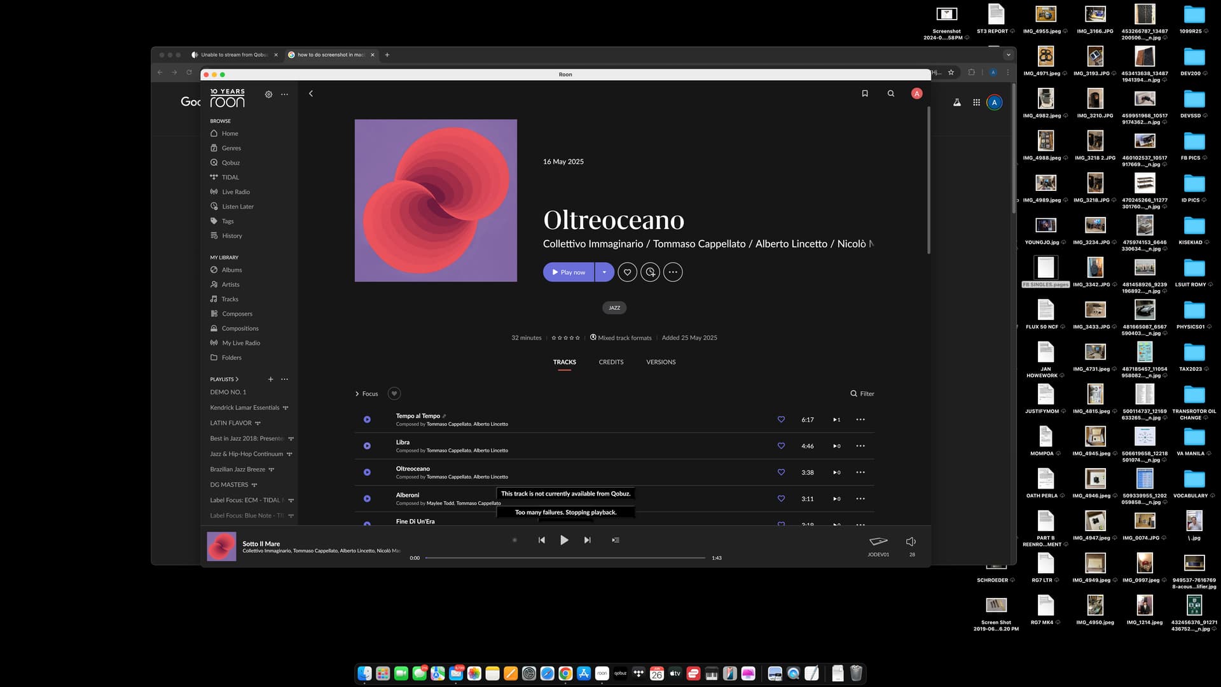Open the Sotto Il Mare now playing thumbnail

pyautogui.click(x=221, y=546)
